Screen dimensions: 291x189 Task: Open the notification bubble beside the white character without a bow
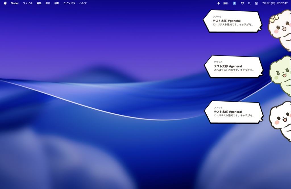click(234, 112)
